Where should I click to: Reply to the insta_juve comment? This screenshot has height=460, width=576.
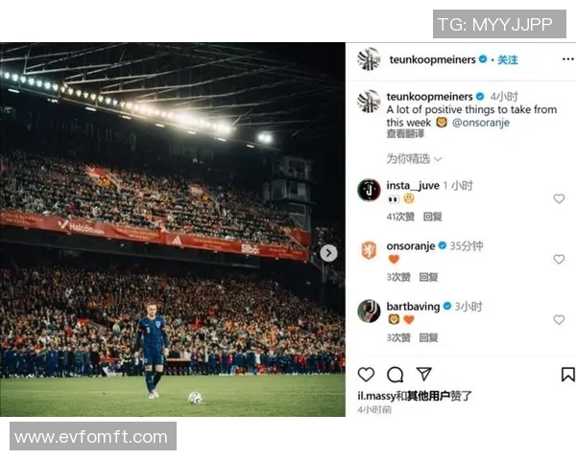(x=432, y=217)
